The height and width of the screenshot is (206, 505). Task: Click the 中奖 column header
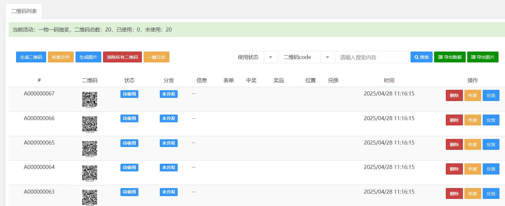point(251,80)
